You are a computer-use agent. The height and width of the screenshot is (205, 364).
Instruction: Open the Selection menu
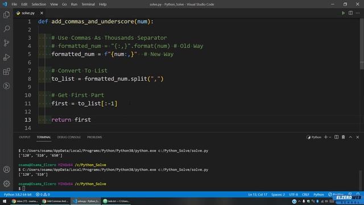tap(39, 4)
